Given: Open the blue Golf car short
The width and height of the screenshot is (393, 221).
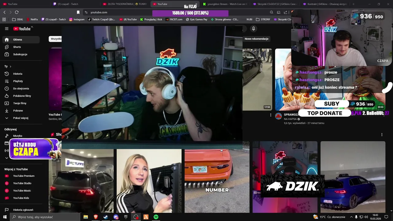Looking at the screenshot, I should 353,177.
